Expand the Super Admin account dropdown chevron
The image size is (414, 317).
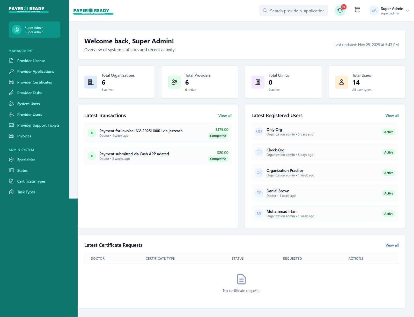tap(408, 11)
